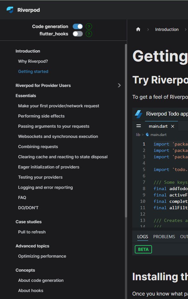Viewport: 188px width, 299px height.
Task: Click the Riverpod Todo app DartPad logo
Action: 139,114
